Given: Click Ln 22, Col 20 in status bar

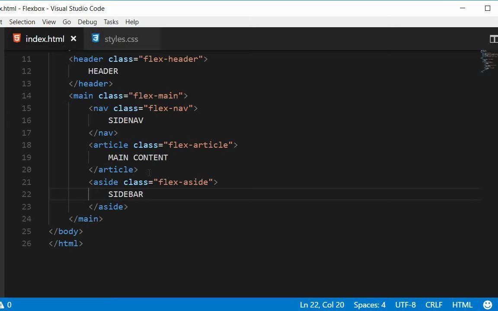Looking at the screenshot, I should click(x=322, y=305).
